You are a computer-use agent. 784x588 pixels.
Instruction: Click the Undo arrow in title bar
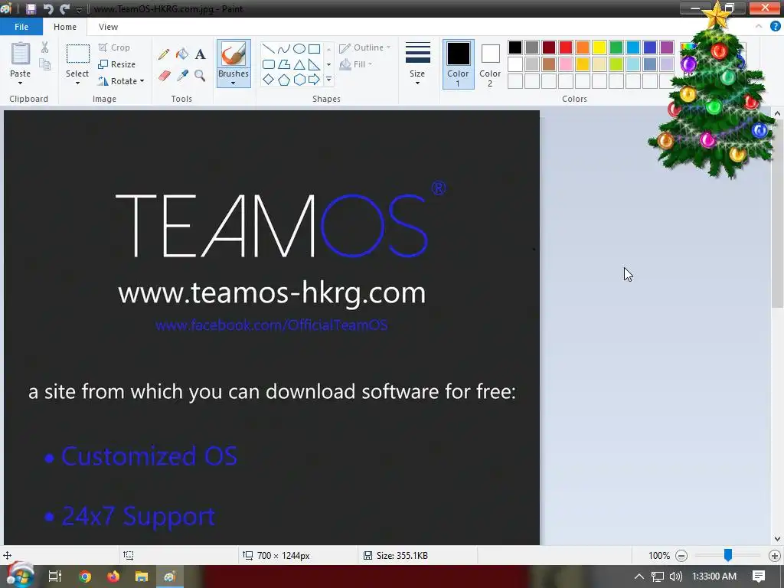(x=48, y=9)
